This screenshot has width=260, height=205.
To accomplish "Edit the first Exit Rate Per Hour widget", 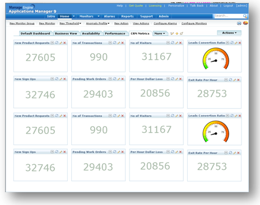I will point(235,80).
